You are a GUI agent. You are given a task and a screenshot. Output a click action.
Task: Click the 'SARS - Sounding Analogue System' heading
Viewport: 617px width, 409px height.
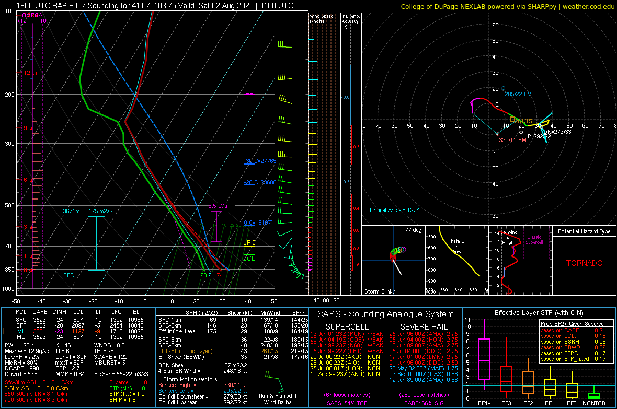386,314
